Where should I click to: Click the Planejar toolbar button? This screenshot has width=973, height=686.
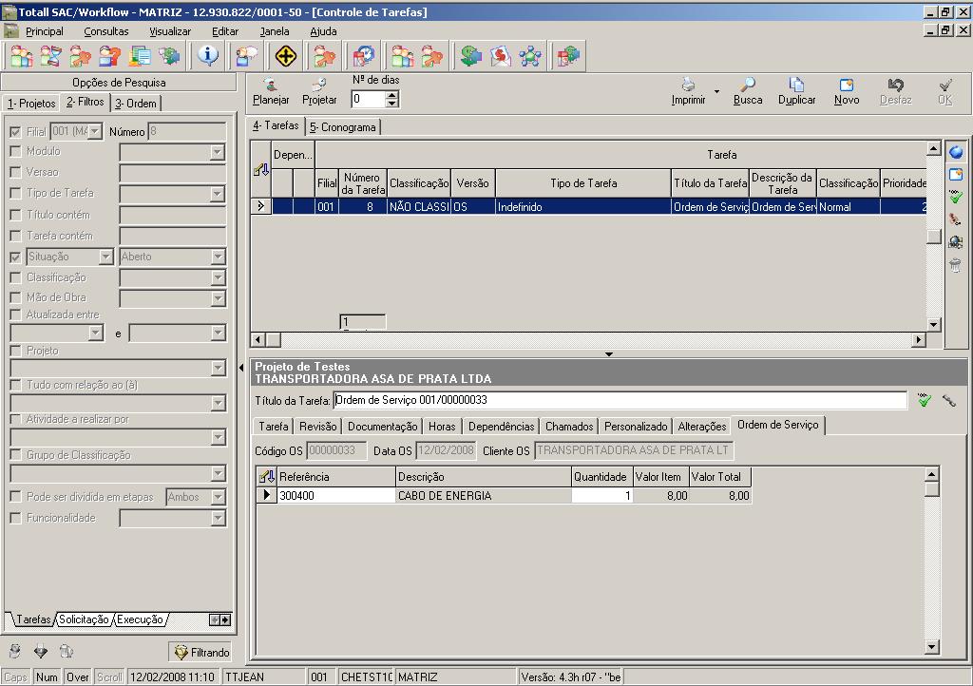271,91
